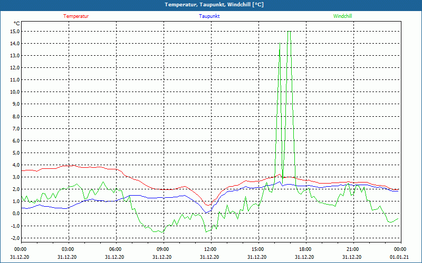This screenshot has height=263, width=422.
Task: Click the -2,0 y-axis value
Action: [16, 238]
